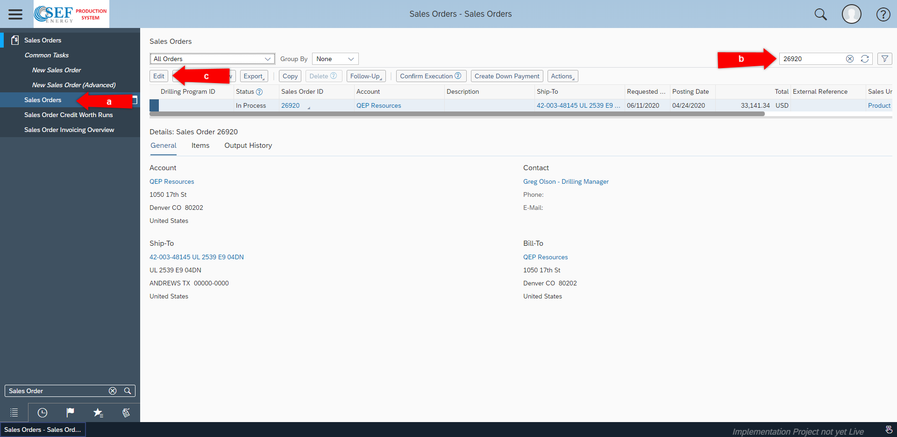The height and width of the screenshot is (437, 897).
Task: Open Sales Order Invoicing Overview
Action: tap(69, 130)
